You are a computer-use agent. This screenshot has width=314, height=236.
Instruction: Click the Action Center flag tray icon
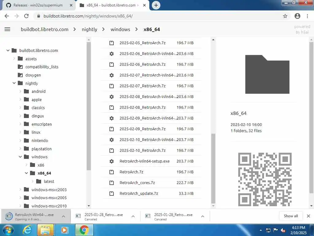276,230
